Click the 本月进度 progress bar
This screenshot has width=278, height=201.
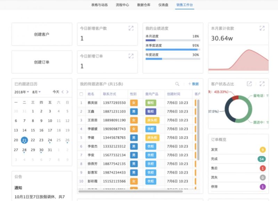click(173, 40)
